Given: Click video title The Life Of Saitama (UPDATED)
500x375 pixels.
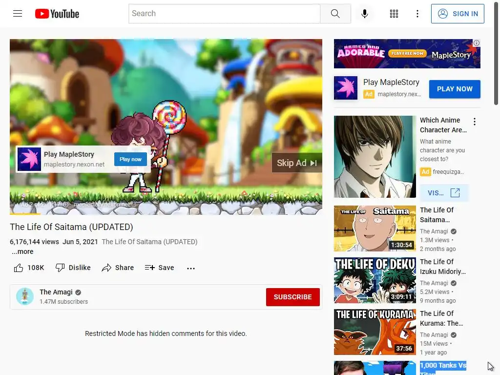Looking at the screenshot, I should 71,227.
